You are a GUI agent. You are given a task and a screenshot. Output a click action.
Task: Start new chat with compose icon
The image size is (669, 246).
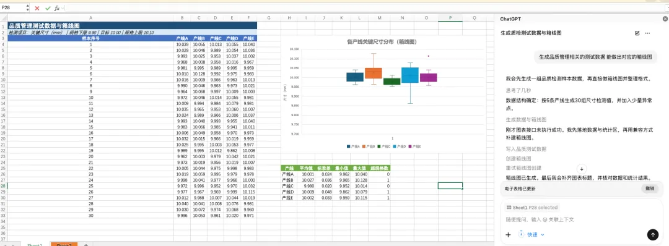click(637, 33)
